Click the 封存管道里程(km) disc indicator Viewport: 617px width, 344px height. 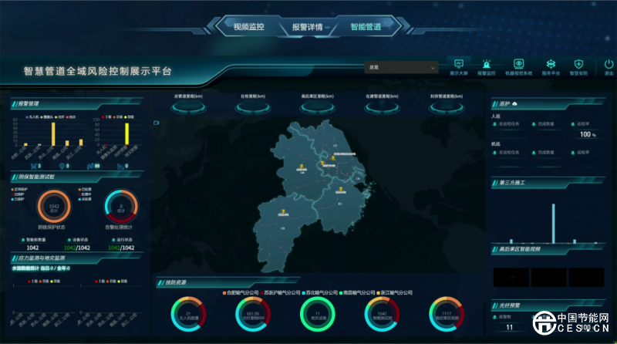(447, 107)
